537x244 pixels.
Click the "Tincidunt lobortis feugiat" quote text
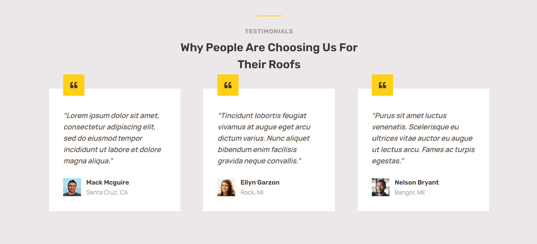coord(262,116)
